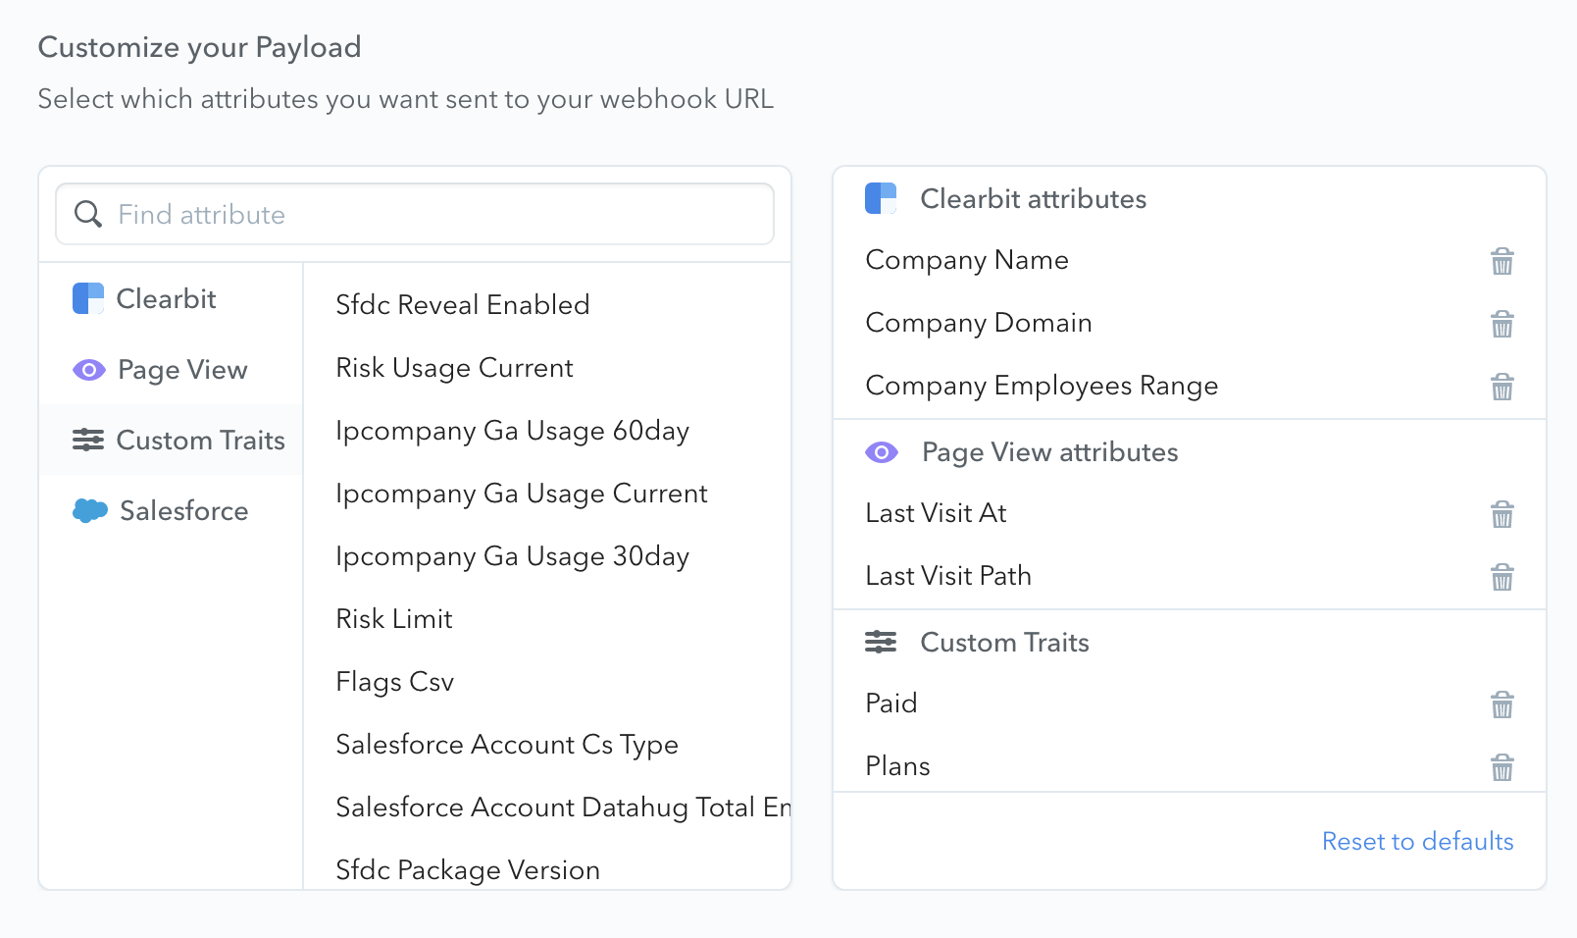Click the Custom Traits header sliders icon
Screen dimensions: 1577x938
tap(881, 642)
